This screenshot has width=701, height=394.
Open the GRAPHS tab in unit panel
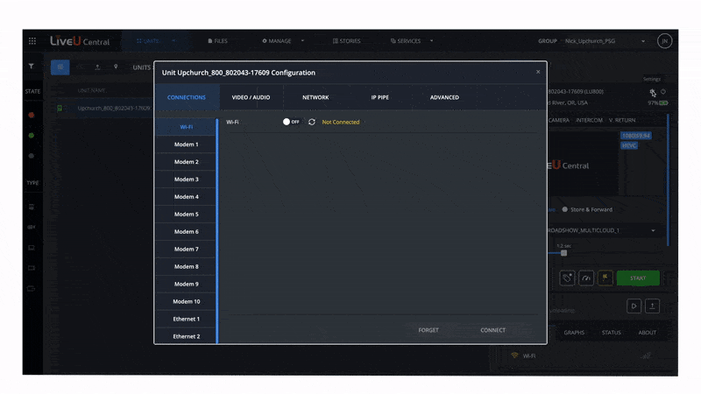(x=574, y=333)
